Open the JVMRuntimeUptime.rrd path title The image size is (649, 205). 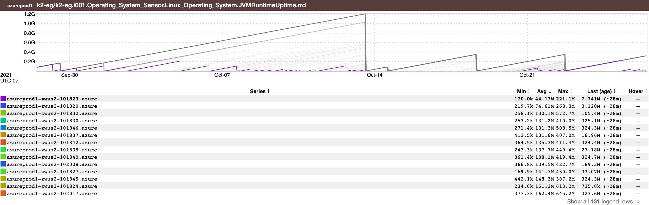pos(171,5)
